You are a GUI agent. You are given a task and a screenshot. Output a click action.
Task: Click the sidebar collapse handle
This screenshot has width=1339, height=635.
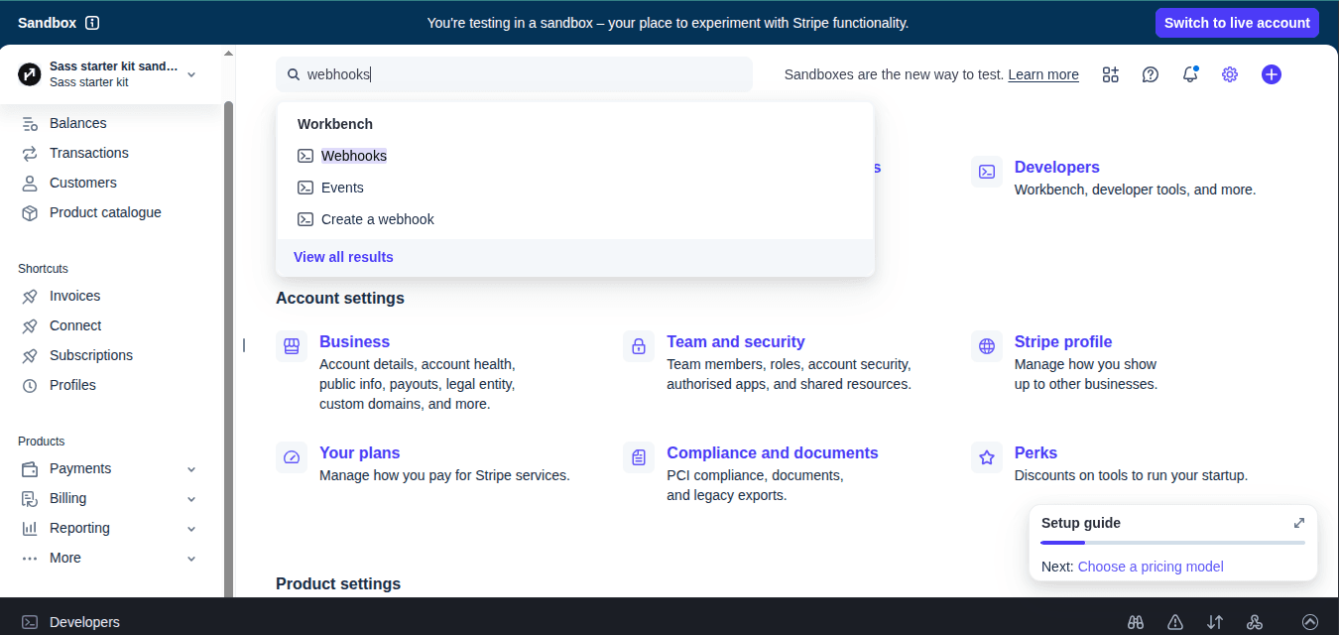click(243, 345)
